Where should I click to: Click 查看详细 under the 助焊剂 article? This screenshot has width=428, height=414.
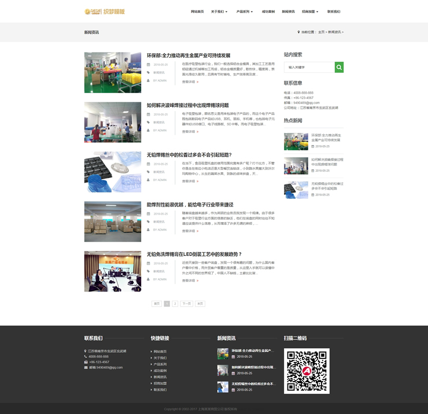pyautogui.click(x=189, y=231)
